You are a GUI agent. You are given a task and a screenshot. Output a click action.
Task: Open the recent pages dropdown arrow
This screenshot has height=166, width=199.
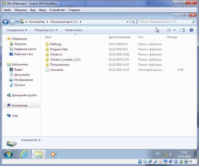17,22
